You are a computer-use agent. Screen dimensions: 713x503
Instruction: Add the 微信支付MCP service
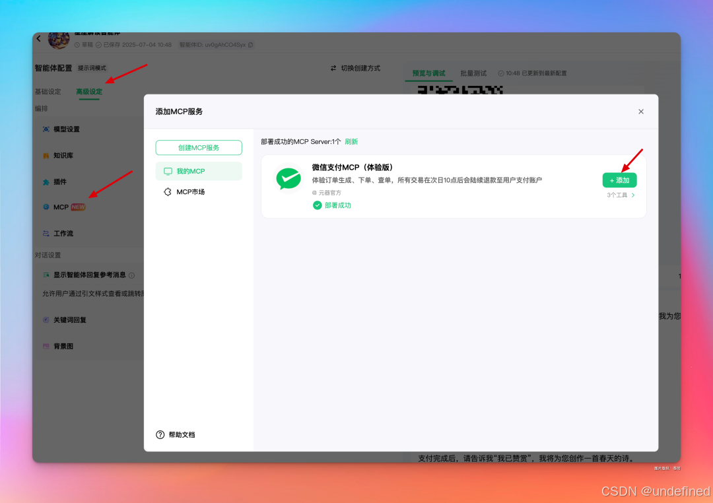(619, 180)
